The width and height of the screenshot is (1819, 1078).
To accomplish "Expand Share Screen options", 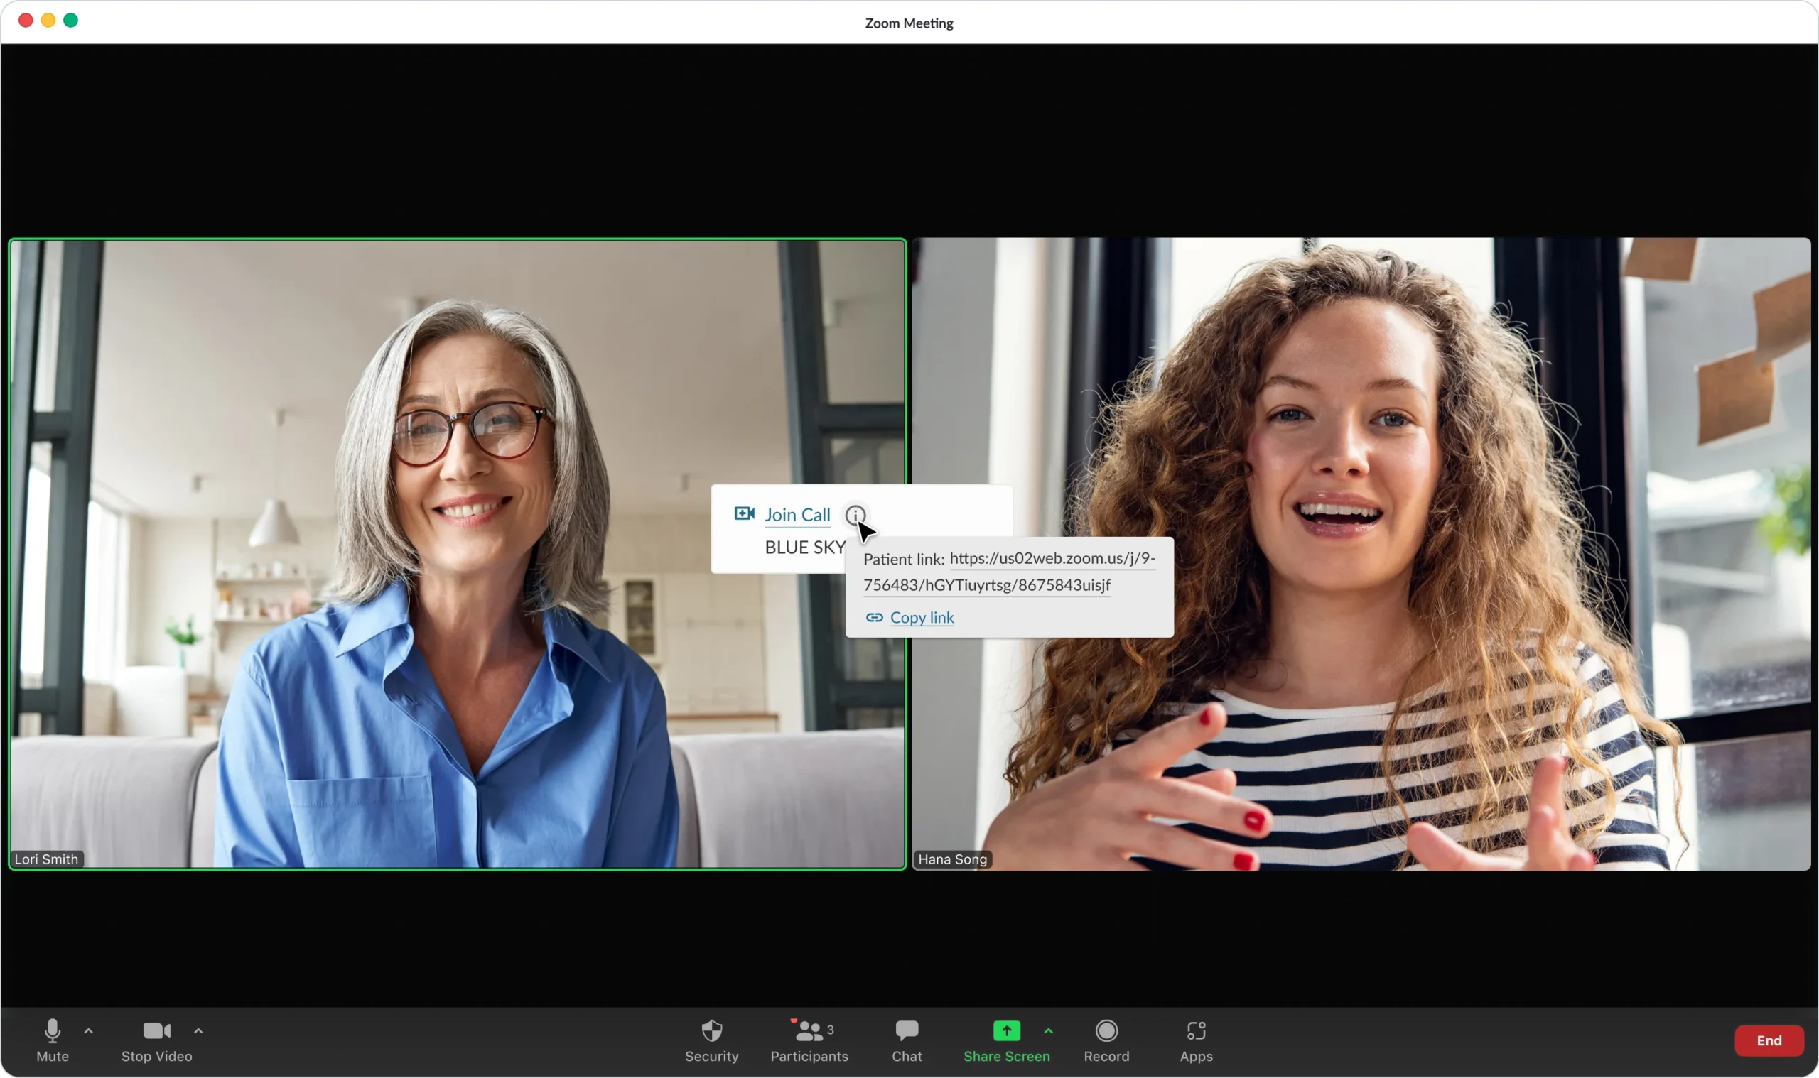I will click(1048, 1032).
